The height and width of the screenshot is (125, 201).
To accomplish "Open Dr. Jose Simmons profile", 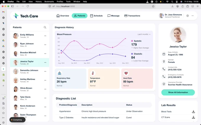I will pyautogui.click(x=170, y=16).
